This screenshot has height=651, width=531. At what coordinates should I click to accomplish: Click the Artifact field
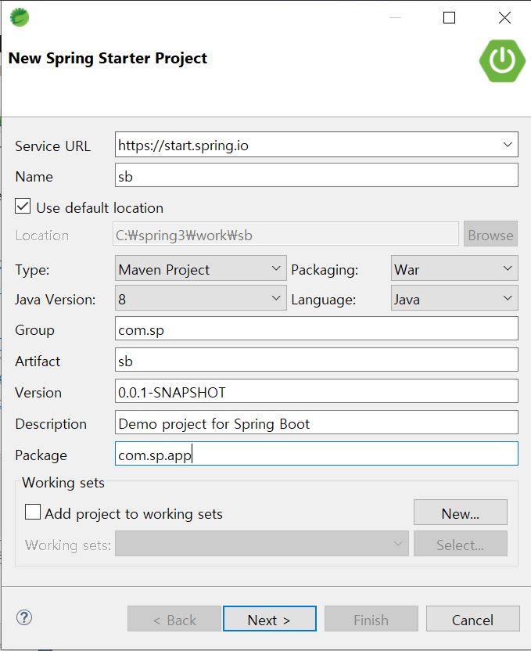pos(317,360)
